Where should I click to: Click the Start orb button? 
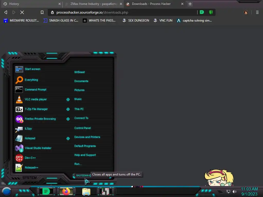coord(6,191)
